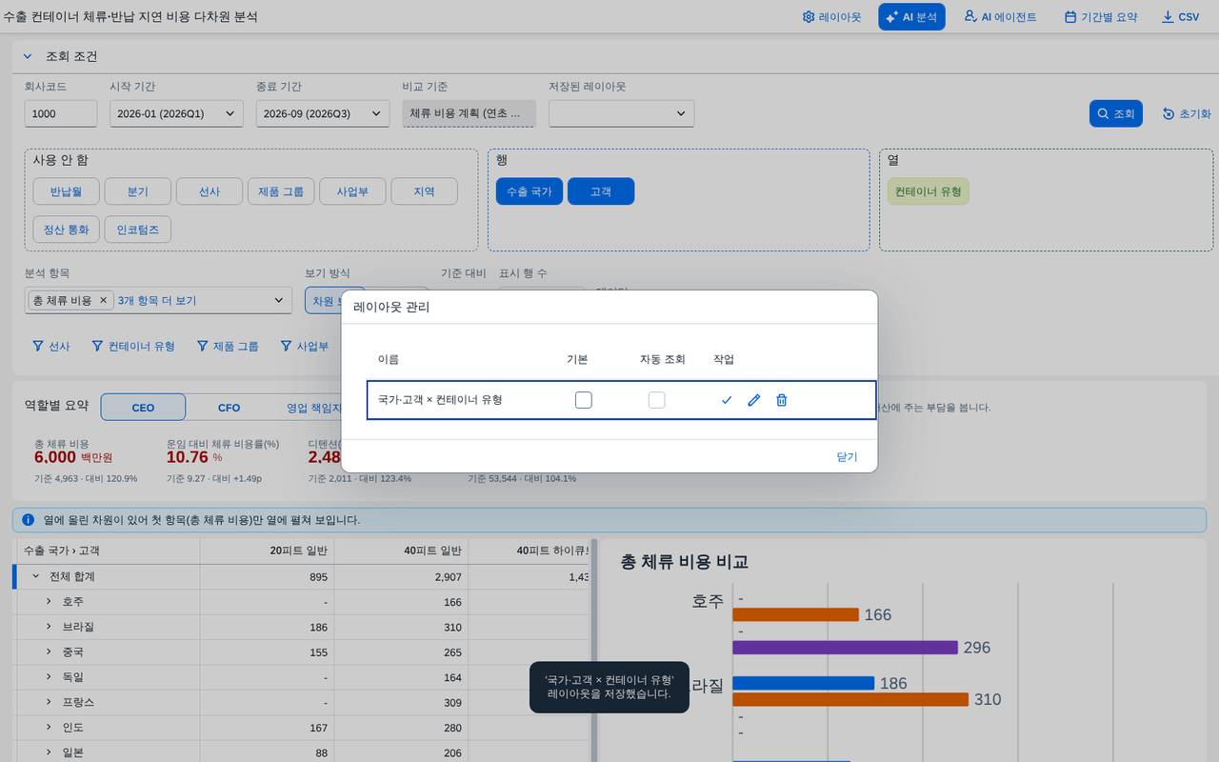
Task: Collapse the 전체 합계 row
Action: (36, 576)
